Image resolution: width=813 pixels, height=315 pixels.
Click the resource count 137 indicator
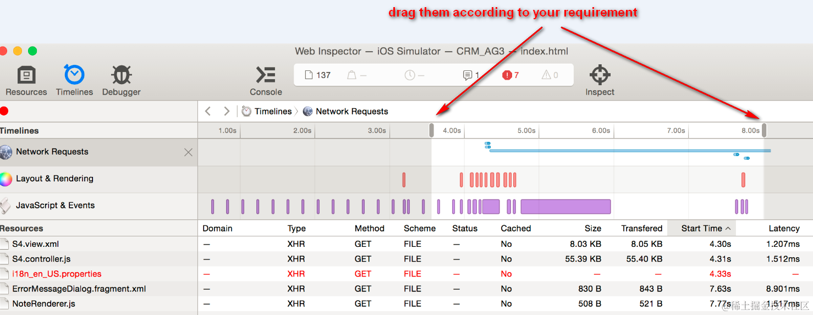(317, 75)
